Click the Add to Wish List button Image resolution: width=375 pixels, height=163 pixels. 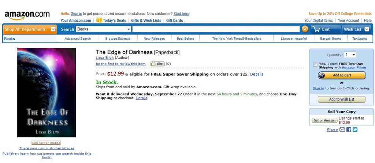click(x=341, y=99)
